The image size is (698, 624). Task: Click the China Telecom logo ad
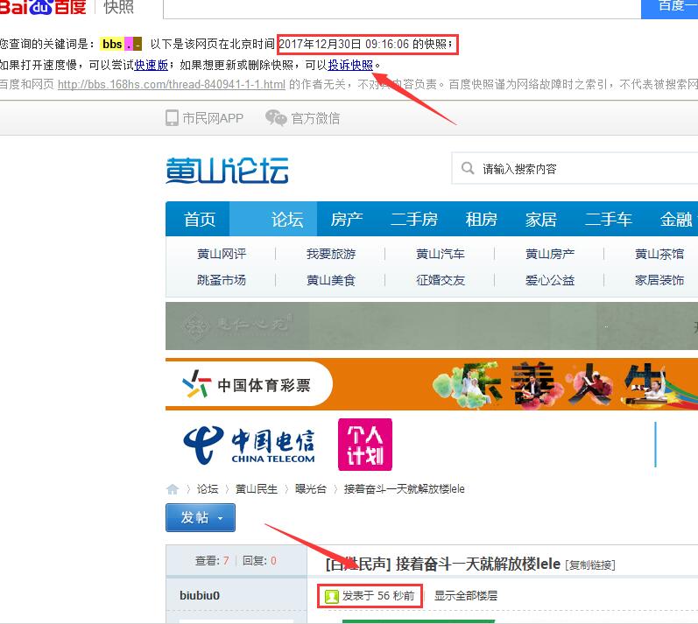(x=250, y=445)
